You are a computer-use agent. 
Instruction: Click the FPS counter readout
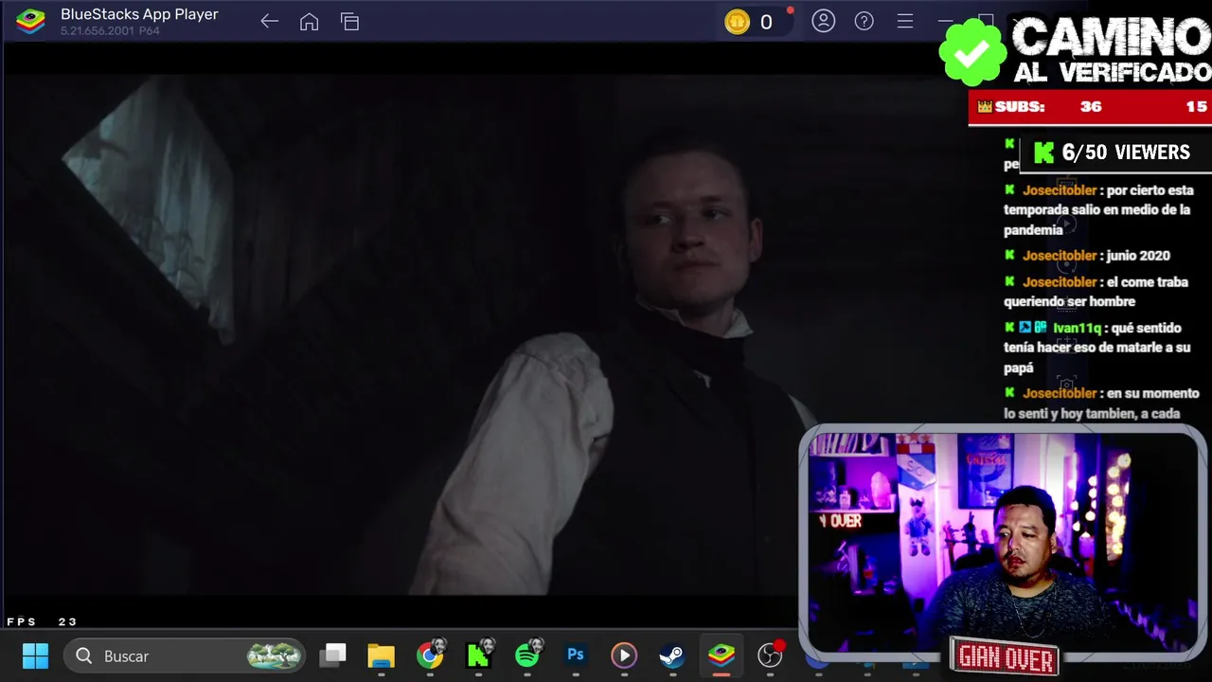42,621
